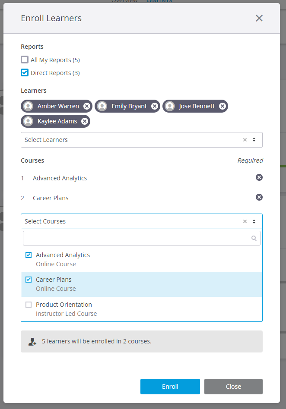The width and height of the screenshot is (286, 409).
Task: Uncheck Advanced Analytics in dropdown list
Action: pyautogui.click(x=29, y=255)
